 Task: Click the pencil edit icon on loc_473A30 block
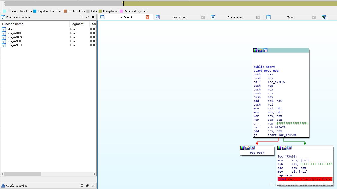(284, 148)
